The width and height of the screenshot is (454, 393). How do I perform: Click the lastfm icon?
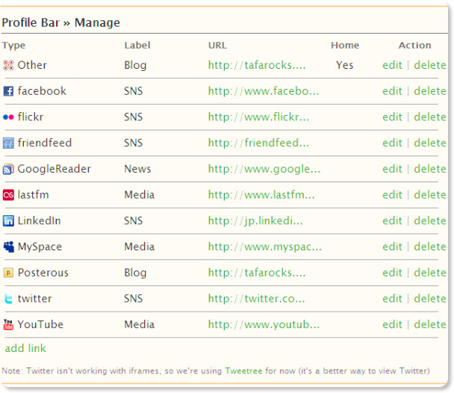point(8,195)
